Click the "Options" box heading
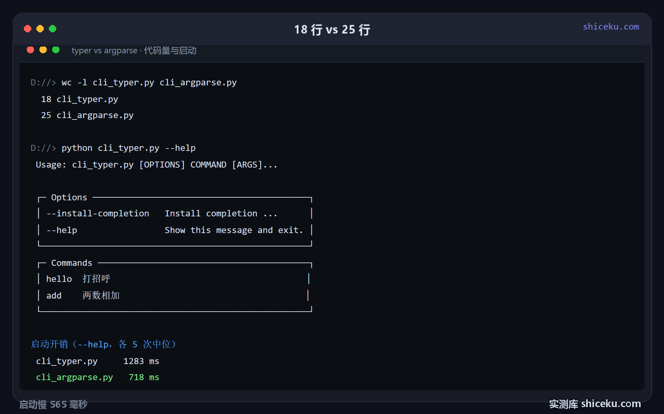Viewport: 664px width, 414px height. (x=69, y=198)
